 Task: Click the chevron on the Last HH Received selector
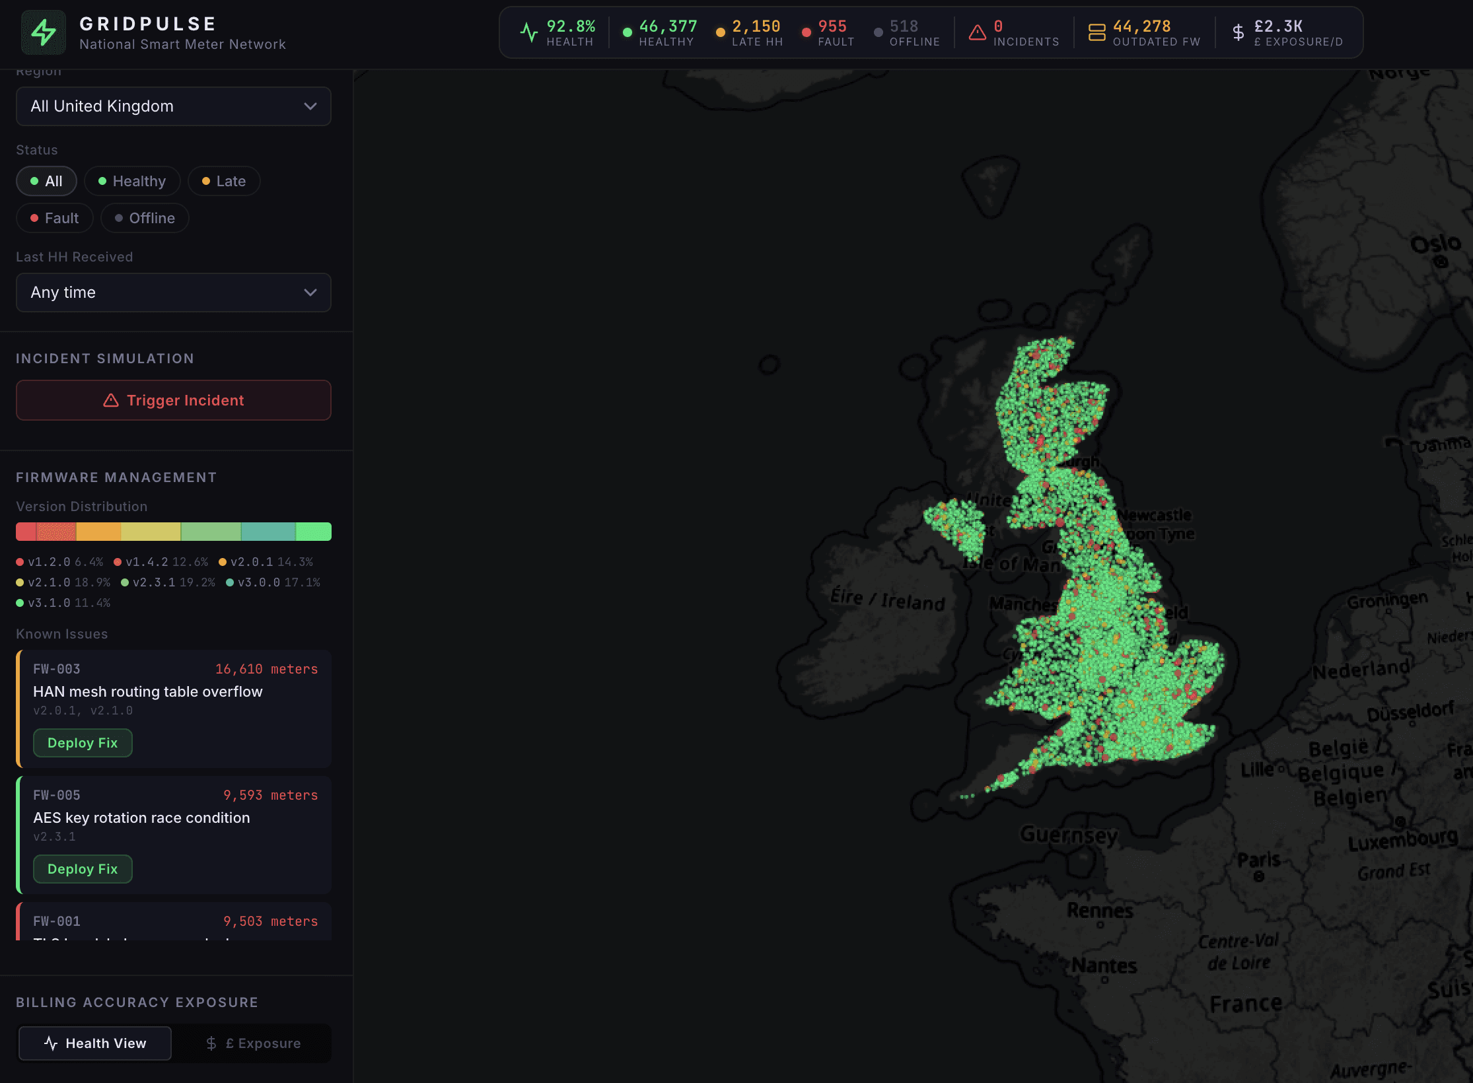310,293
